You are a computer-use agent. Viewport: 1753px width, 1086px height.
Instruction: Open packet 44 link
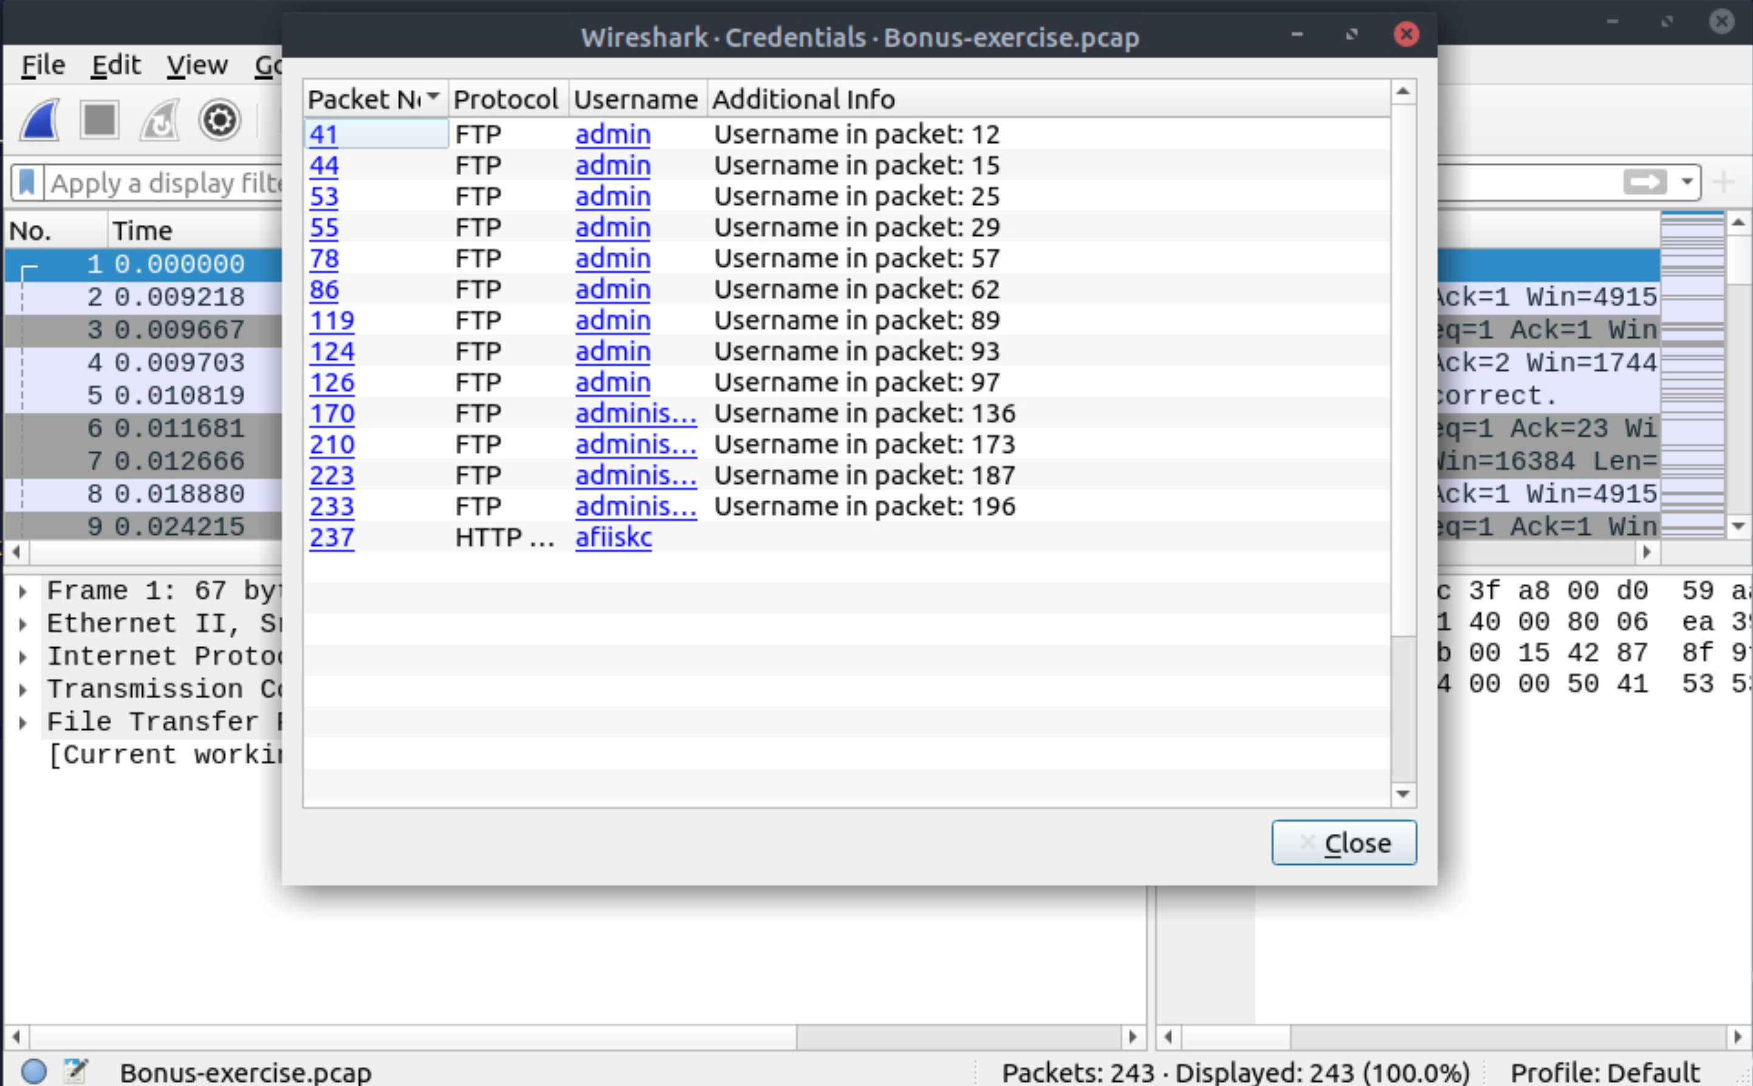point(324,165)
